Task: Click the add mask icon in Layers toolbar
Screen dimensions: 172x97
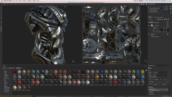Action: click(159, 19)
